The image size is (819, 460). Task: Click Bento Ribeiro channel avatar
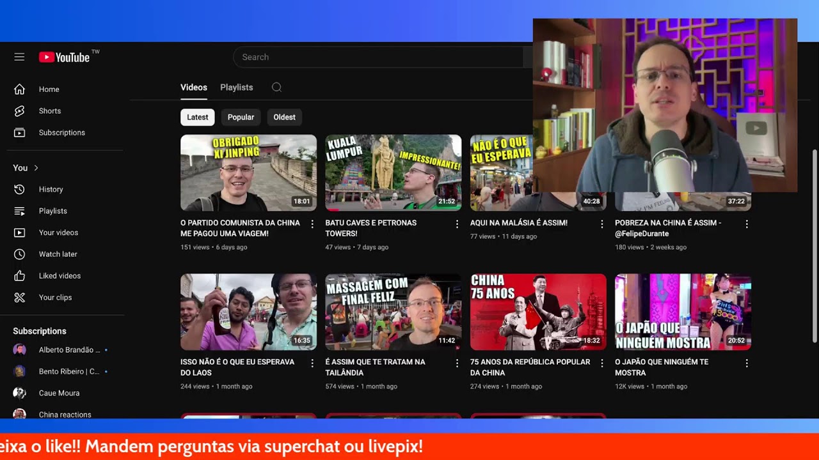pos(19,372)
